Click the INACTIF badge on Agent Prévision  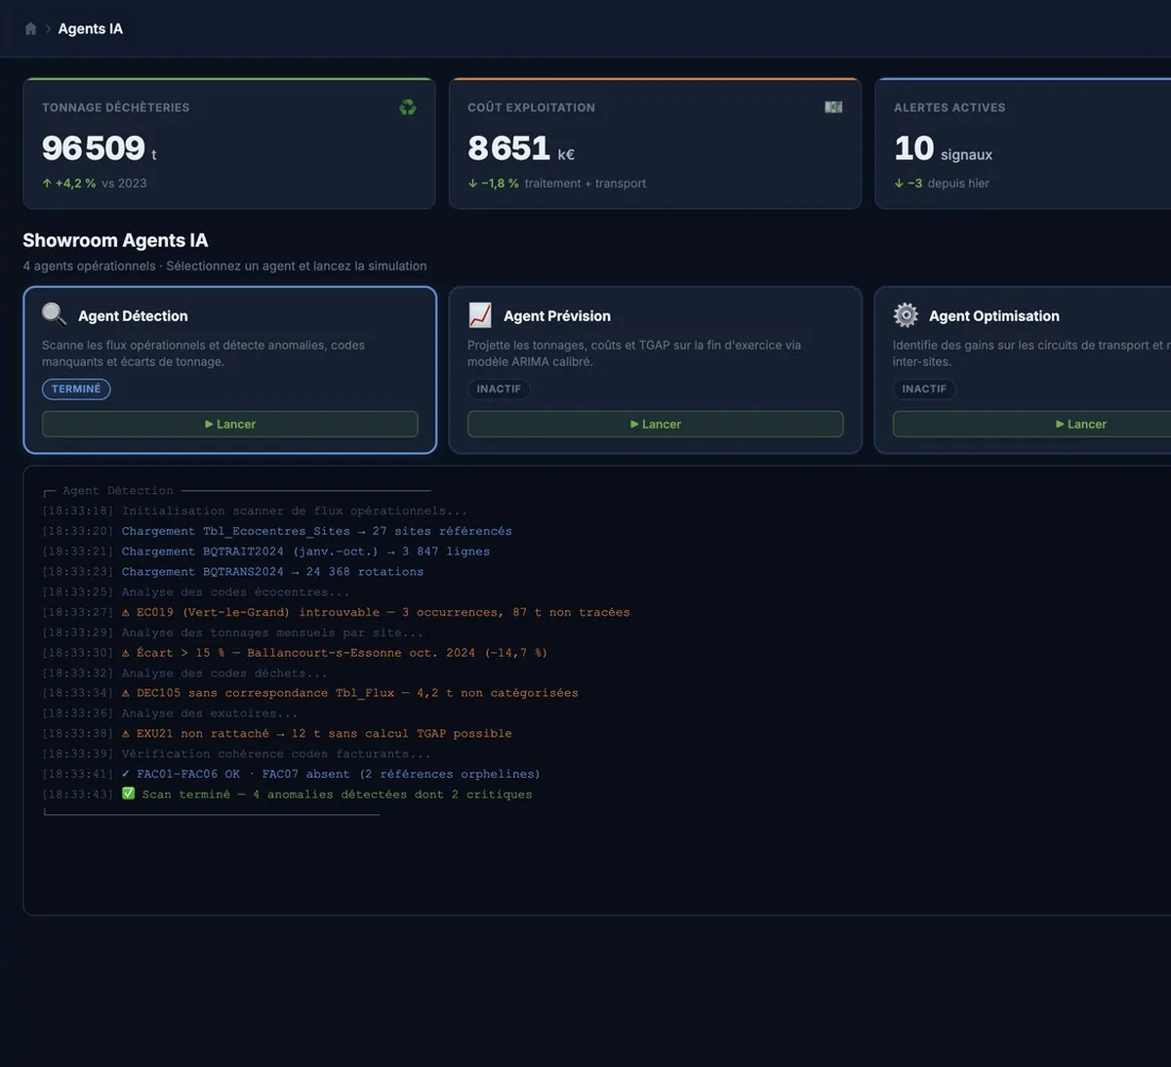(499, 389)
